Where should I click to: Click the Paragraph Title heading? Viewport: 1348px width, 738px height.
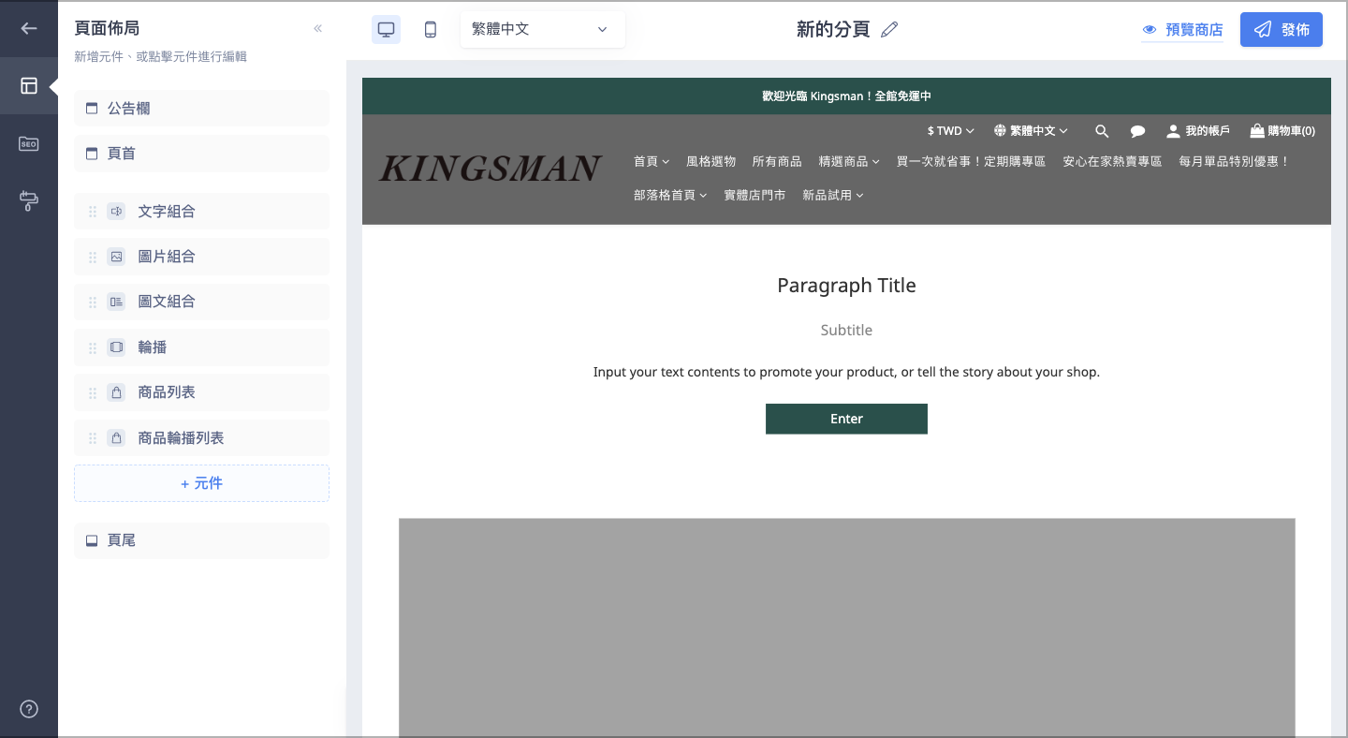846,286
